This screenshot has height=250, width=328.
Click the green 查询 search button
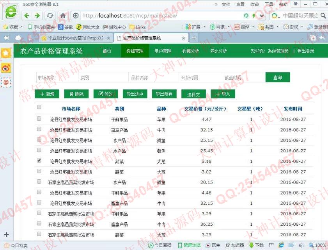[x=278, y=77]
